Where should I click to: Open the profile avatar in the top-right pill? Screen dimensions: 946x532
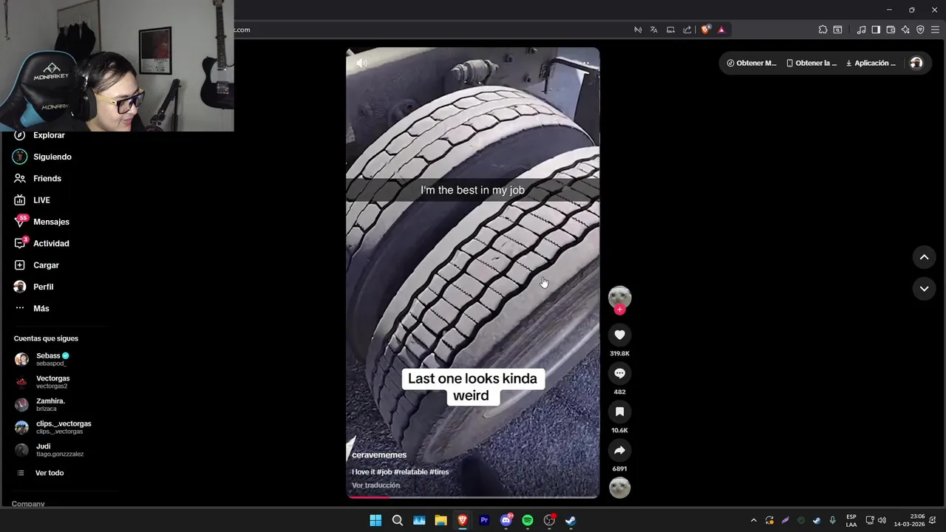[916, 63]
